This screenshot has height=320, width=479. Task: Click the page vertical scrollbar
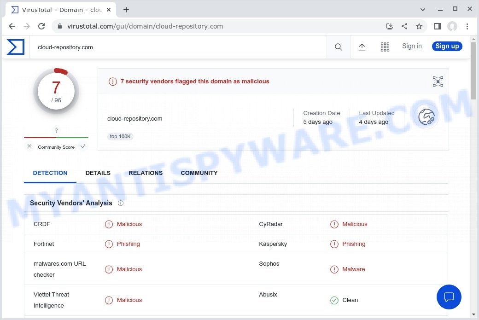point(473,71)
